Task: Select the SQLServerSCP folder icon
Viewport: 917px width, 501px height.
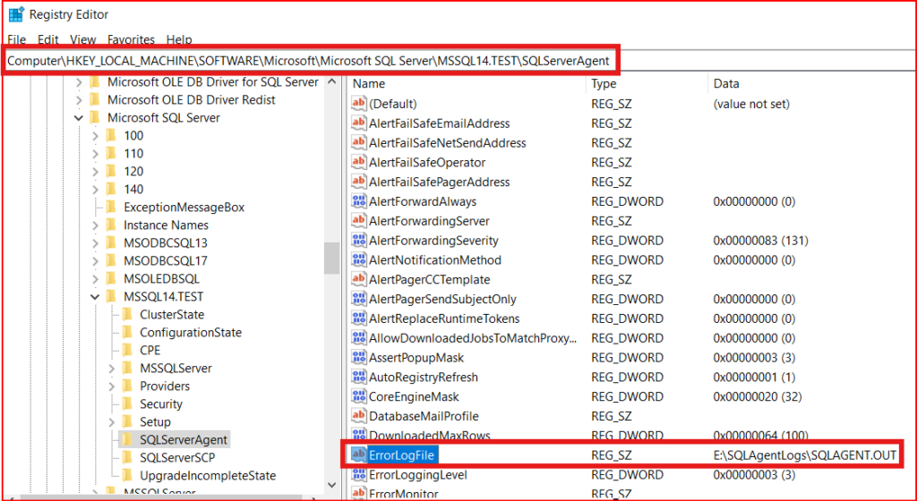Action: tap(127, 458)
